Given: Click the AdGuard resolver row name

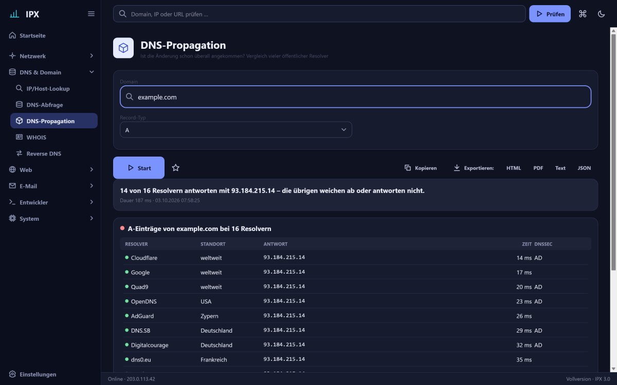Looking at the screenshot, I should click(x=142, y=316).
